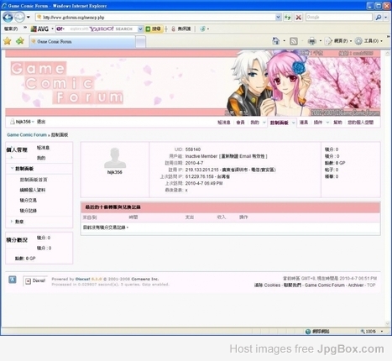Click the logout link beside hijk356
The image size is (392, 361).
[x=41, y=122]
